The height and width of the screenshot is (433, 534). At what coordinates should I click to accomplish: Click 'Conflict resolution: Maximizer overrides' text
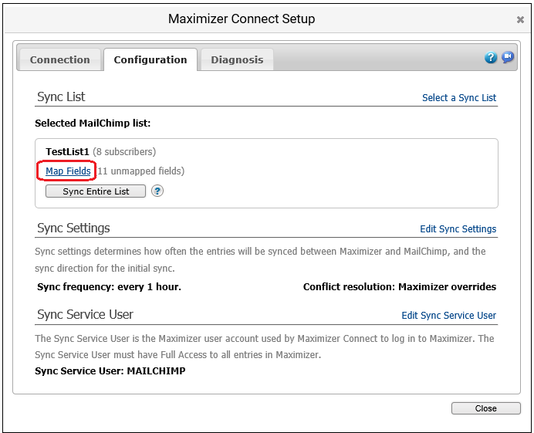[x=400, y=287]
